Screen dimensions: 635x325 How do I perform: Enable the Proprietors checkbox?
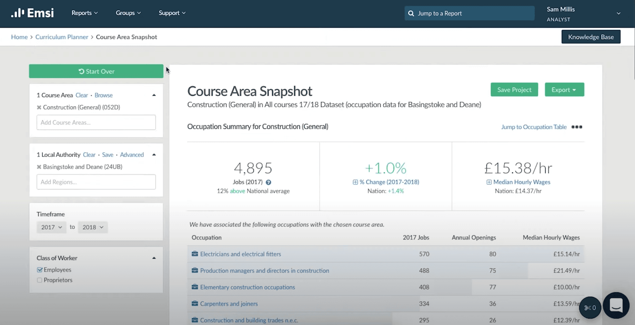tap(40, 280)
